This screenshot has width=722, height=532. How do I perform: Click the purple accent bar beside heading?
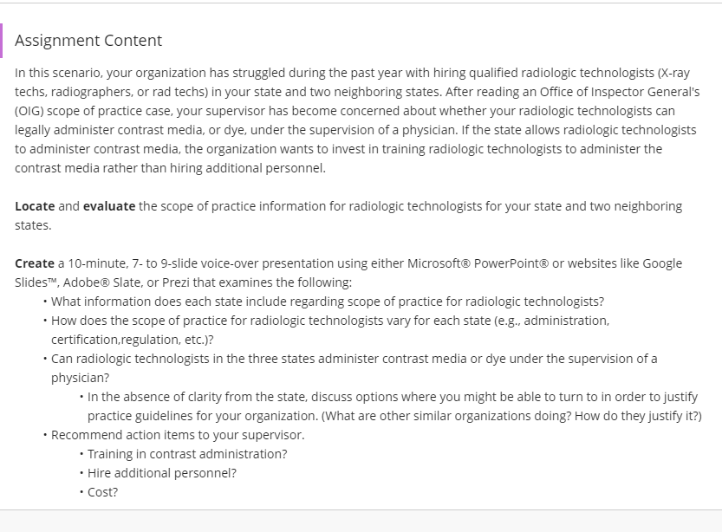[x=2, y=41]
